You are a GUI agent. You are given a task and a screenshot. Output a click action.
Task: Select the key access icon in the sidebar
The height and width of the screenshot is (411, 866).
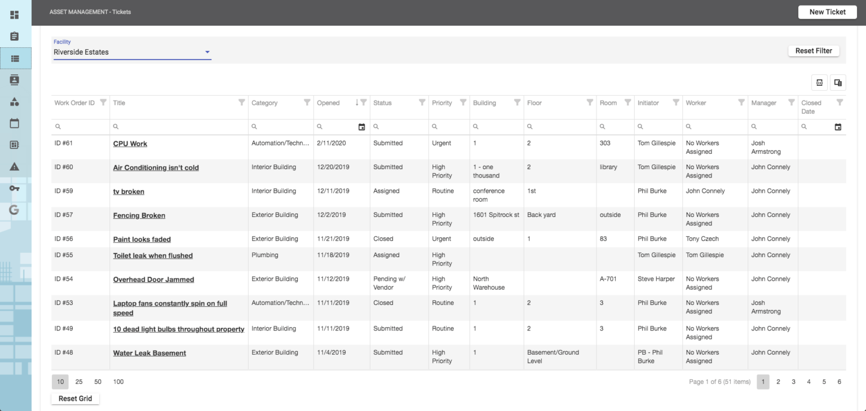(14, 188)
